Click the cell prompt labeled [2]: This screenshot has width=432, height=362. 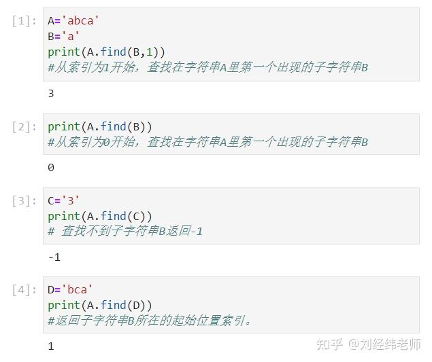(24, 127)
